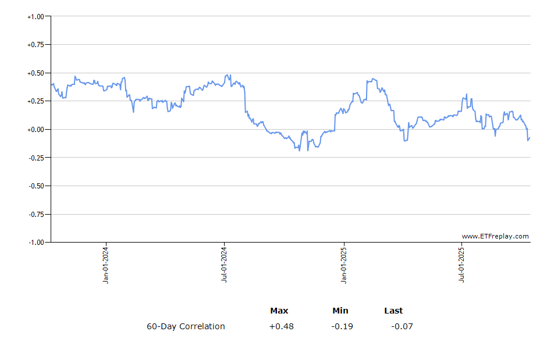Image resolution: width=547 pixels, height=349 pixels.
Task: Click the -0.19 min value
Action: [342, 326]
